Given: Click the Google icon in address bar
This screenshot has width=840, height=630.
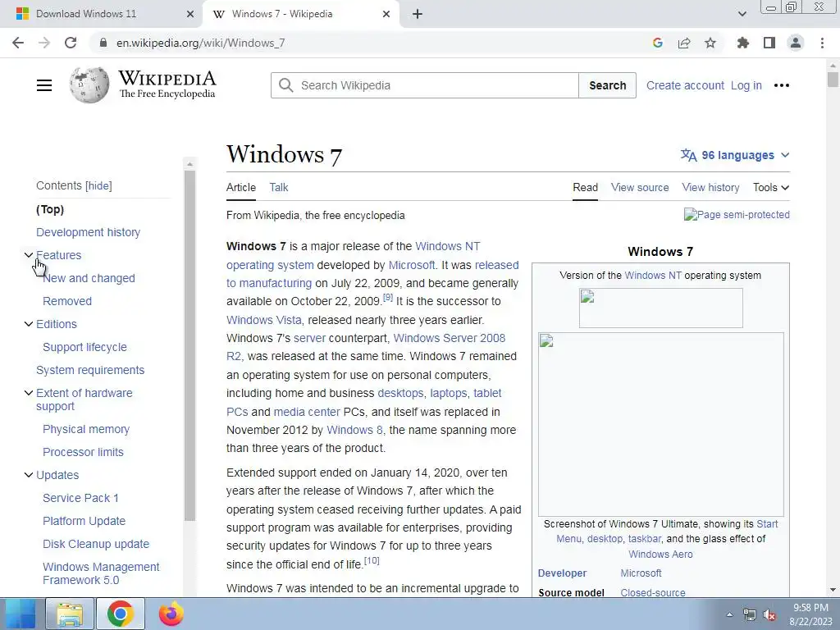Looking at the screenshot, I should click(658, 43).
